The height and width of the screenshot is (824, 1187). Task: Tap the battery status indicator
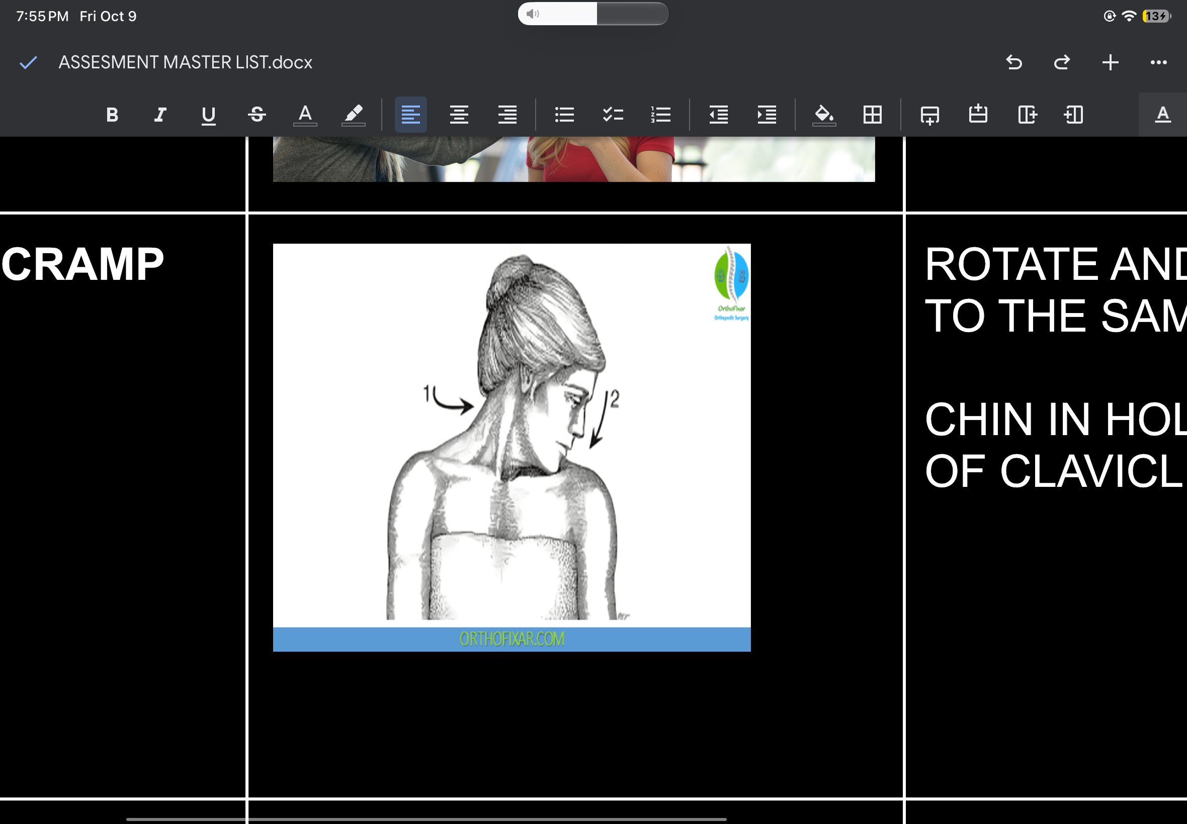(x=1156, y=16)
